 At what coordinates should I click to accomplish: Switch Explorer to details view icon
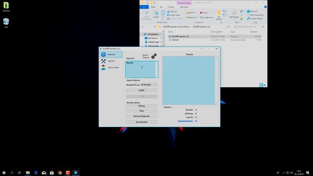click(261, 85)
